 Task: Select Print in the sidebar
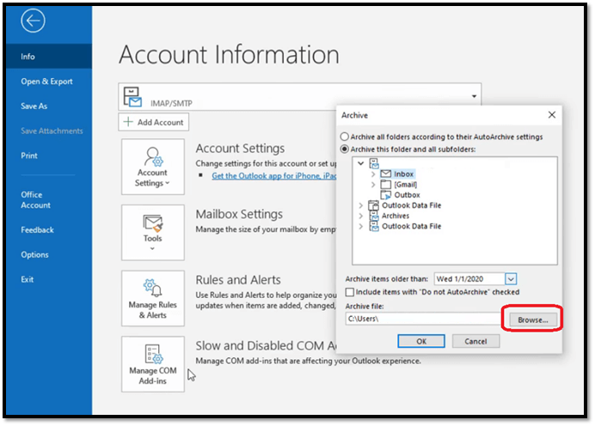click(x=29, y=155)
